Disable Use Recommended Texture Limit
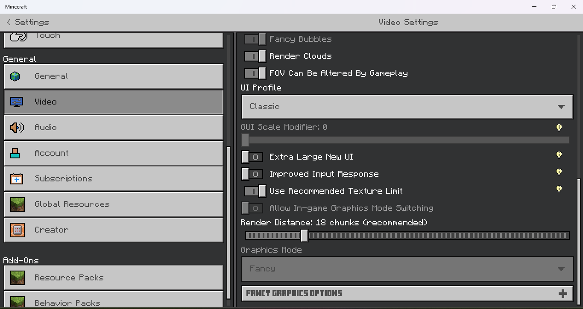 tap(255, 191)
